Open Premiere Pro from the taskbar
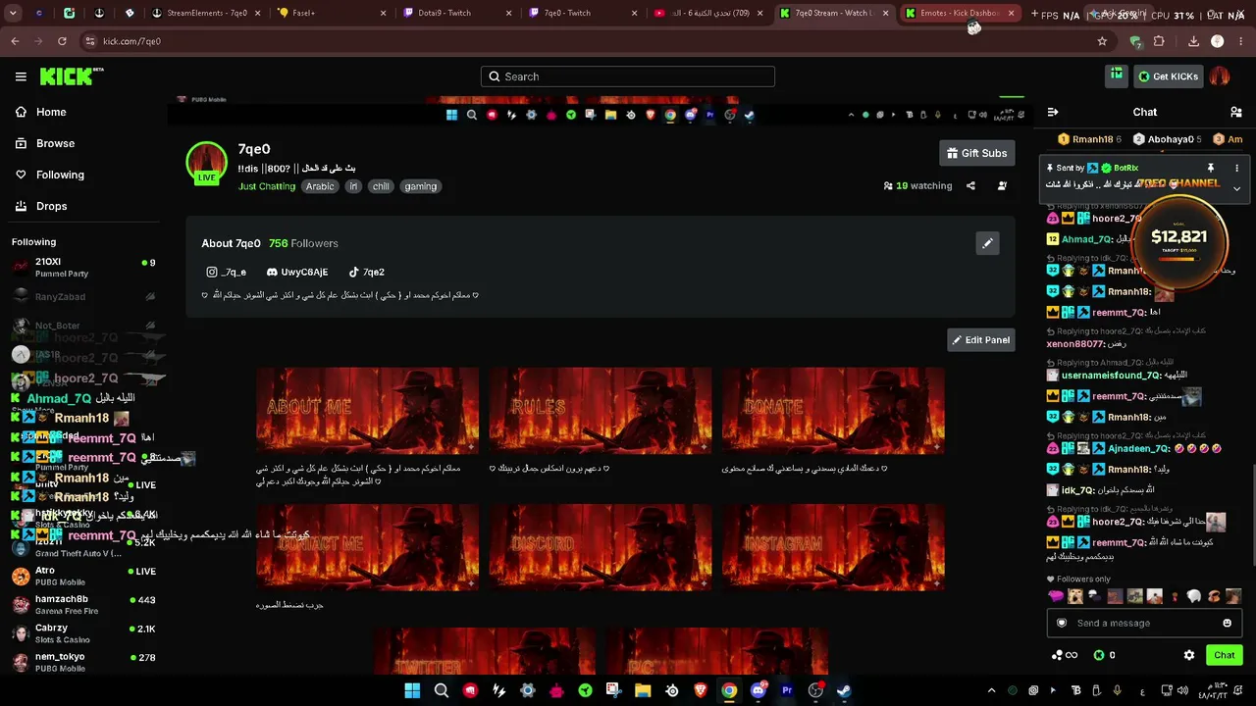The width and height of the screenshot is (1256, 706). click(787, 690)
